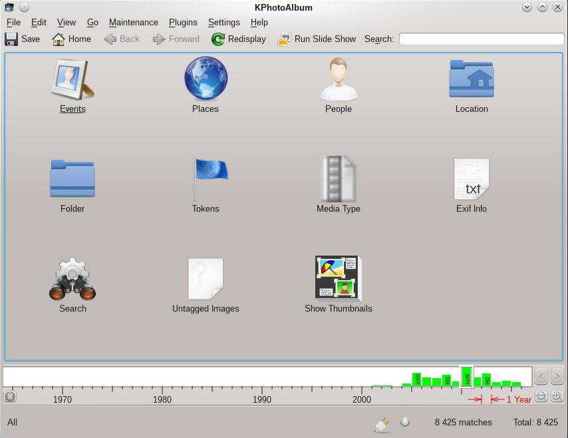Open the Settings menu

[224, 23]
